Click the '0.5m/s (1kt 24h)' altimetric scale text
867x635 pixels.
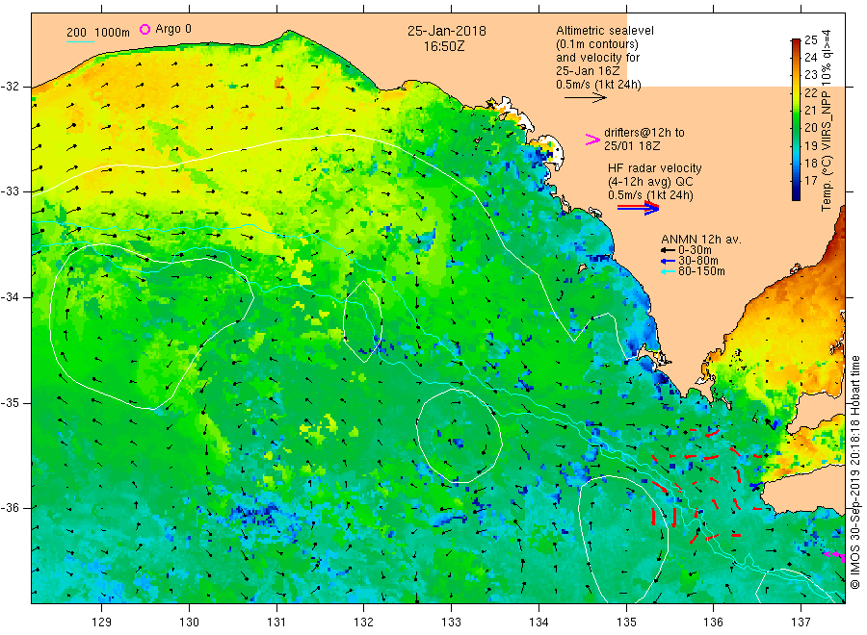599,85
